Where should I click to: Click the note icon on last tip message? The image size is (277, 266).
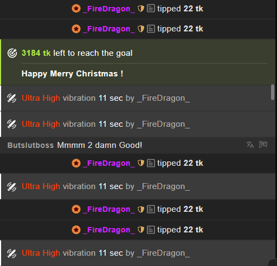pos(151,230)
